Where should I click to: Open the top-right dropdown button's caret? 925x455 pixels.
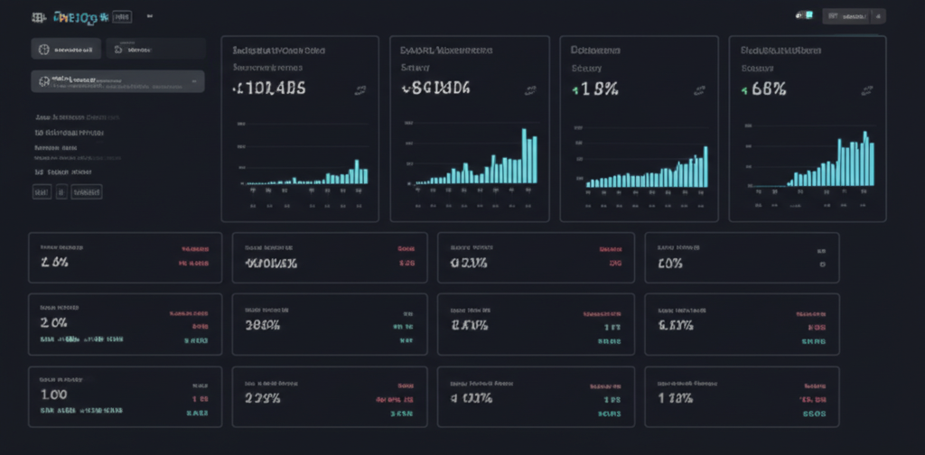pos(880,16)
